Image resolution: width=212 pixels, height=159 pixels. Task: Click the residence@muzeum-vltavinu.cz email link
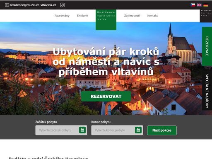33,5
